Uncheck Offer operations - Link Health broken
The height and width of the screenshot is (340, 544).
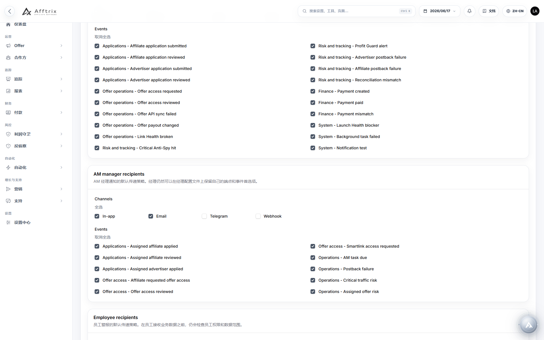(97, 137)
